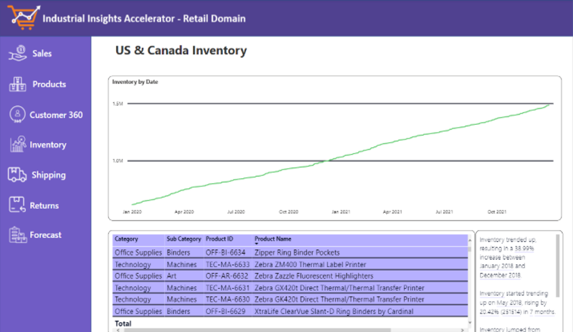
Task: Select Zebra ZM400 Thermal Label Printer cell
Action: (310, 264)
